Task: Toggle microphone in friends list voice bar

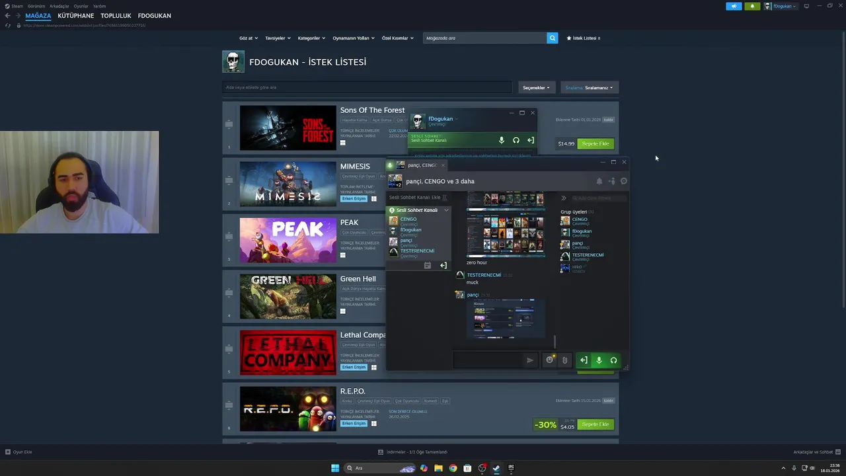Action: click(x=502, y=140)
